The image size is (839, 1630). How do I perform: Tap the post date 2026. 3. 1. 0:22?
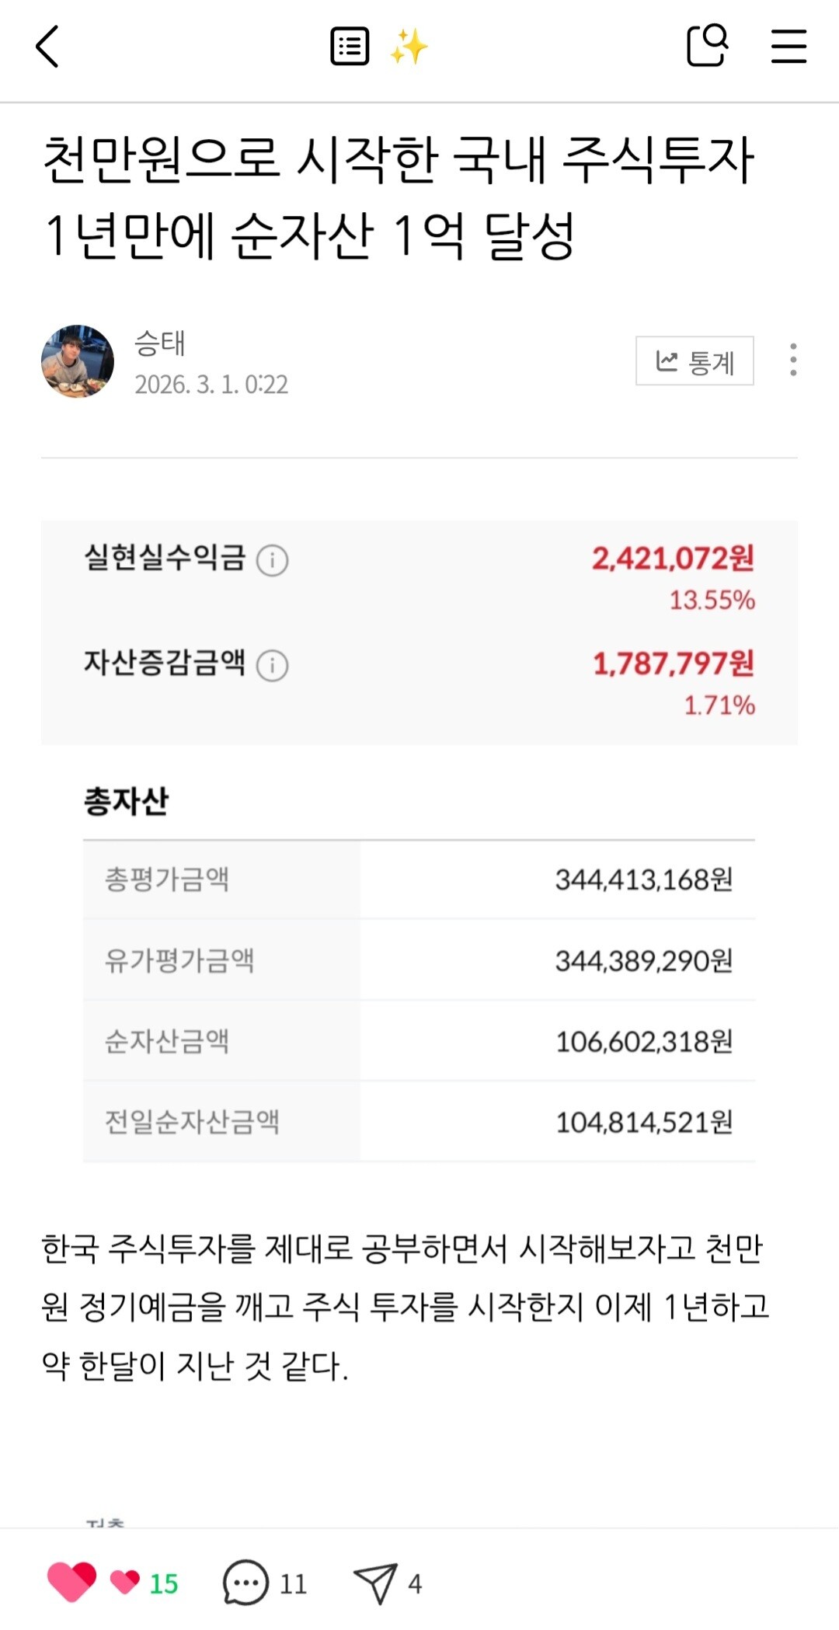point(211,385)
